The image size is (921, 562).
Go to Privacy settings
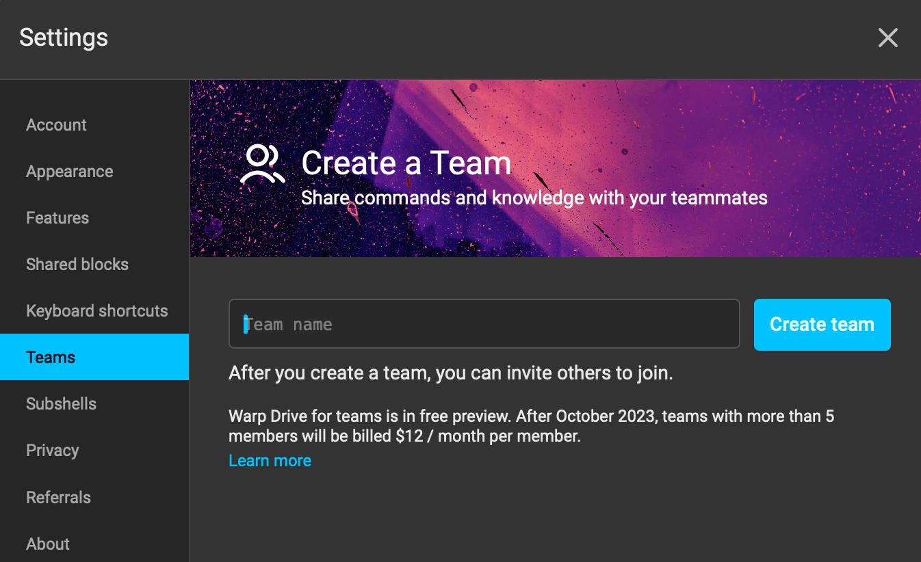tap(94, 451)
